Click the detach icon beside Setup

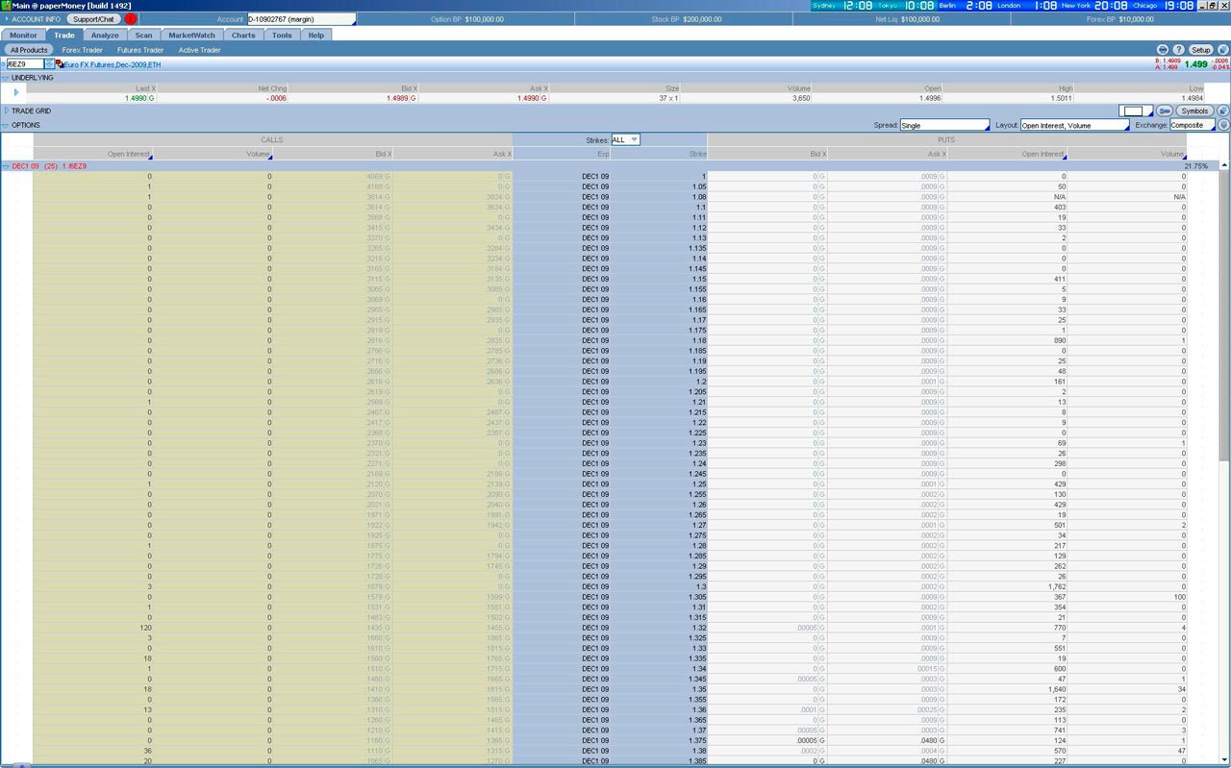point(1221,50)
